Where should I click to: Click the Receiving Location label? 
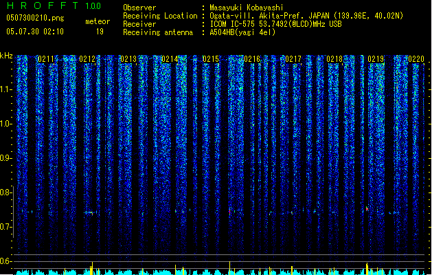(160, 16)
